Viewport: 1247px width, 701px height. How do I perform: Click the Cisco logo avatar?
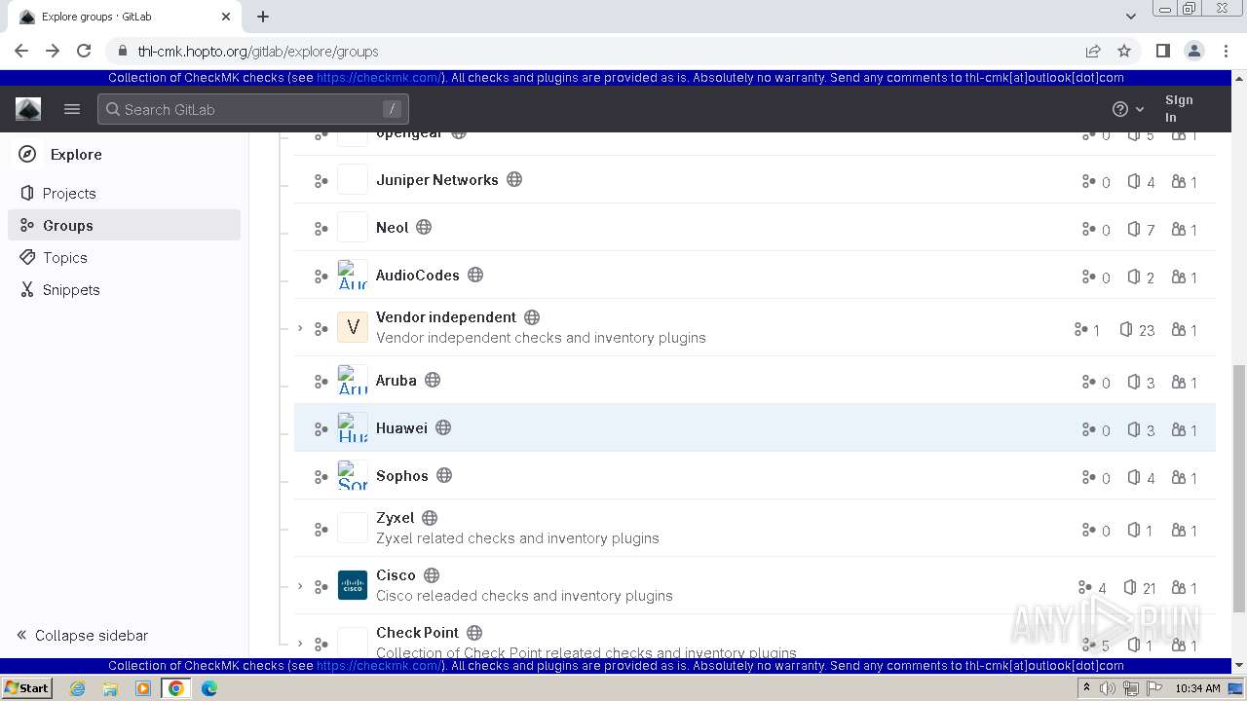coord(353,585)
